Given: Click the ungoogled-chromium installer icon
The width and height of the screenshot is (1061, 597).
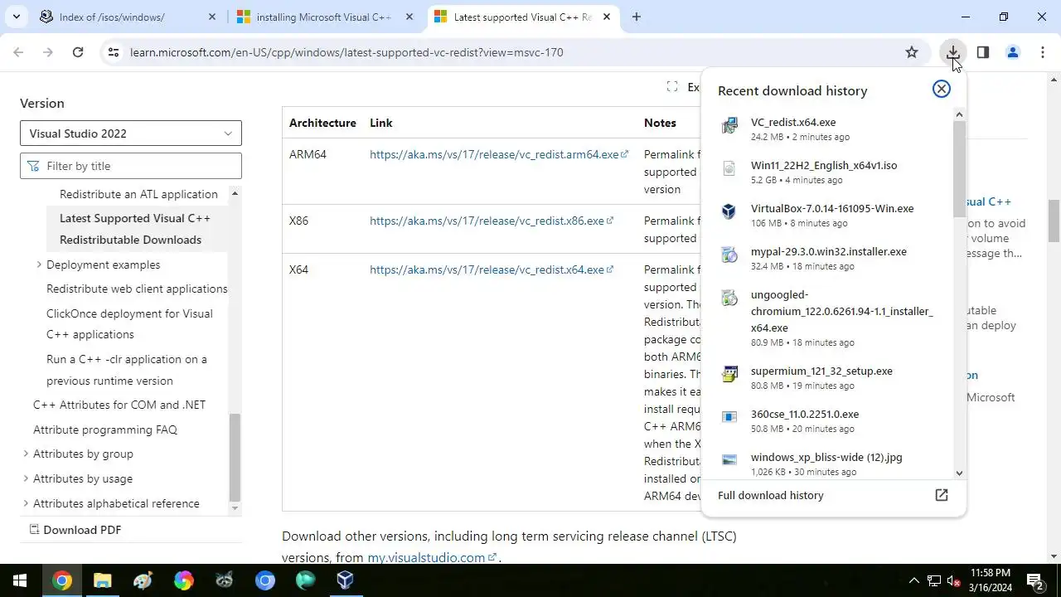Looking at the screenshot, I should (x=729, y=298).
